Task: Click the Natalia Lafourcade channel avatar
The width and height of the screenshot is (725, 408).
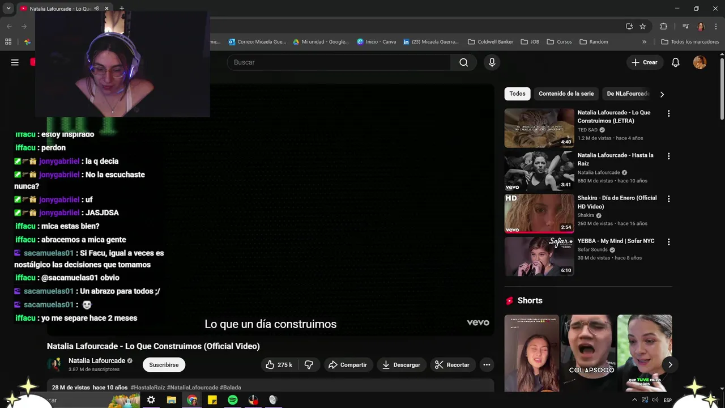Action: 55,365
